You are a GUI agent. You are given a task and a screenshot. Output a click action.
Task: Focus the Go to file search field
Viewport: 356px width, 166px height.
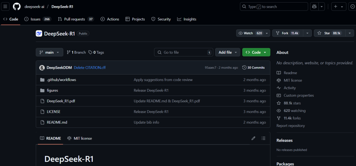[x=184, y=52]
